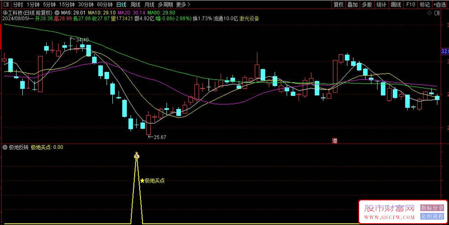Click the 标记 mark button
Screen dimensions: 449x225
tap(425, 4)
